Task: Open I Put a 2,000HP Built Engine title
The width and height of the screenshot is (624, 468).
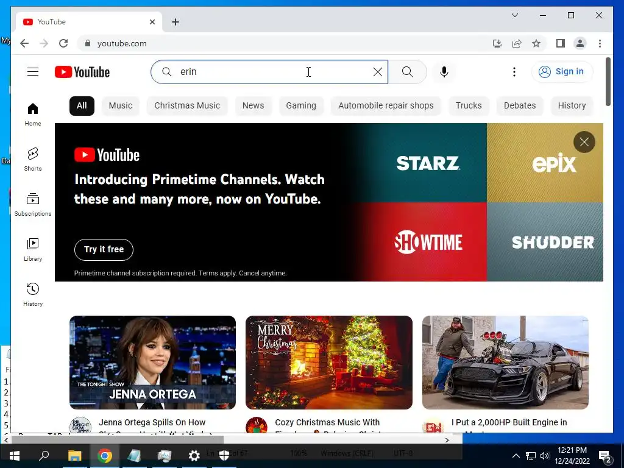Action: [509, 422]
